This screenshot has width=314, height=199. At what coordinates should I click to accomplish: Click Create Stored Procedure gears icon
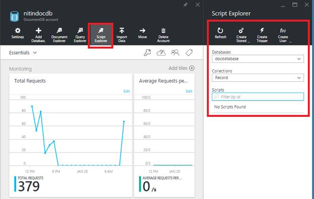pyautogui.click(x=241, y=30)
